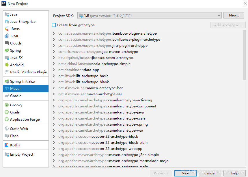Choose Gradle project type

(26, 96)
